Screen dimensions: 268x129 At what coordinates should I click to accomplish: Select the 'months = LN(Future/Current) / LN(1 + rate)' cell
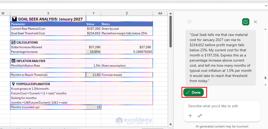[x=48, y=103]
